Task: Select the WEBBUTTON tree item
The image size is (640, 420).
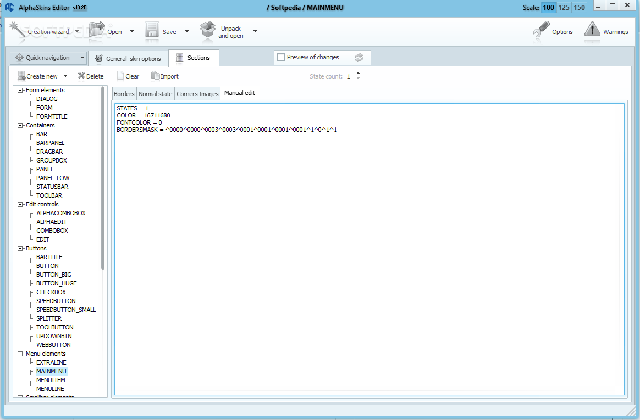Action: pos(53,345)
